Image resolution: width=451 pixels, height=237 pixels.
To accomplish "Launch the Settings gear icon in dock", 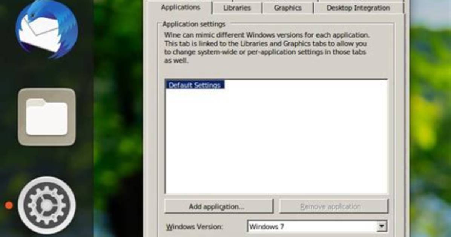I will click(x=47, y=205).
